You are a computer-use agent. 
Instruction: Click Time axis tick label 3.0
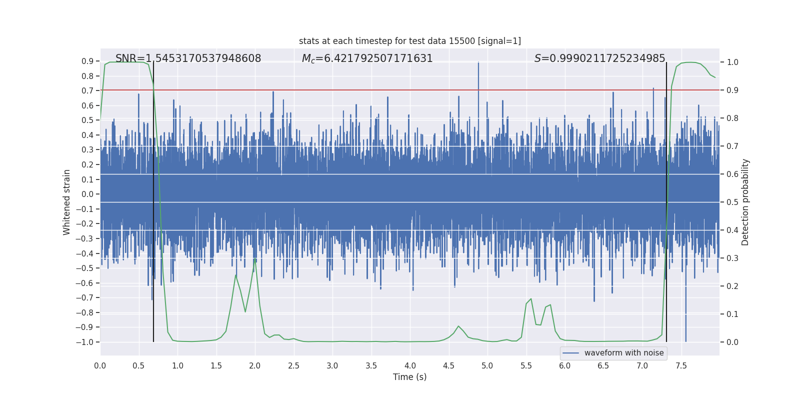332,365
